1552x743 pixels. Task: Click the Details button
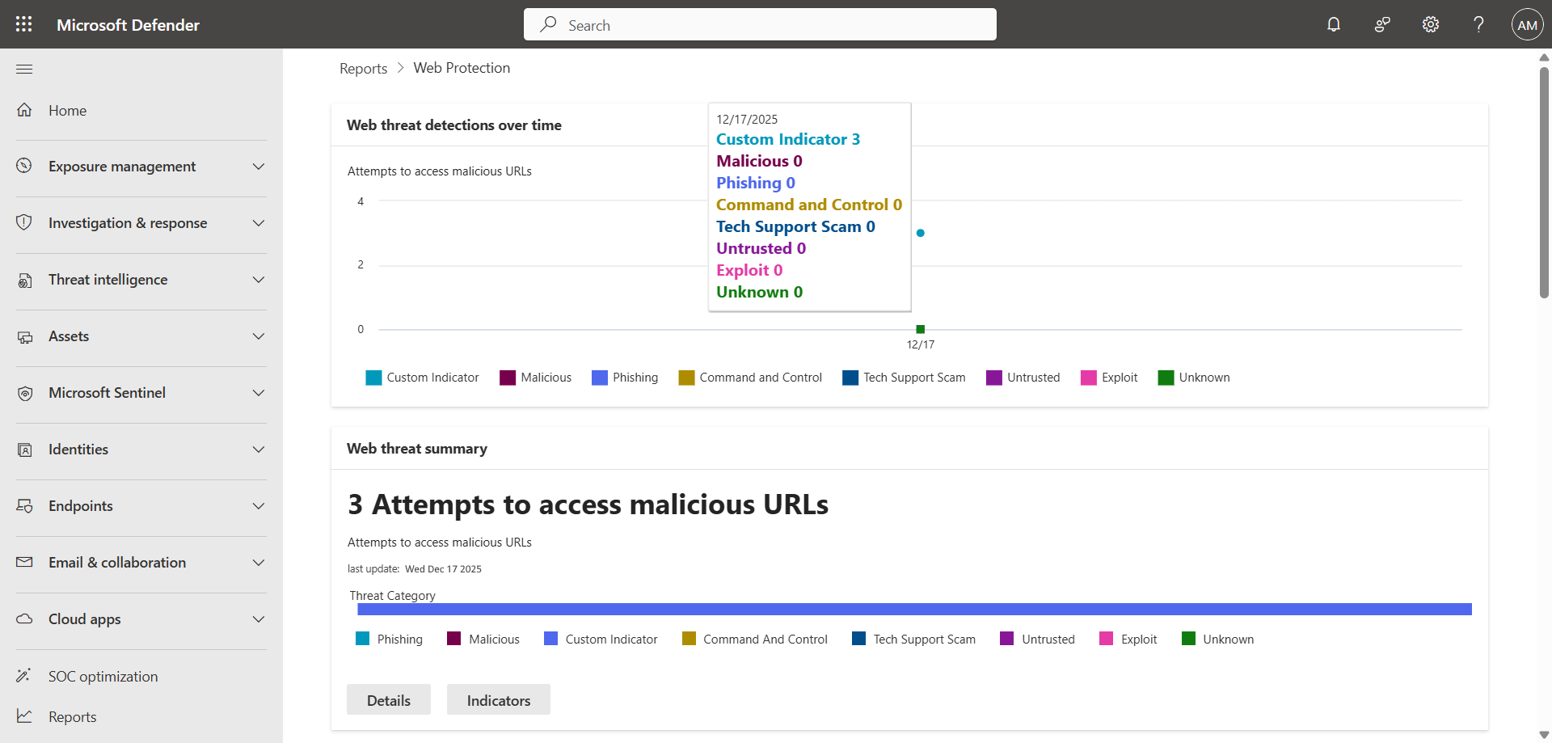(x=389, y=700)
